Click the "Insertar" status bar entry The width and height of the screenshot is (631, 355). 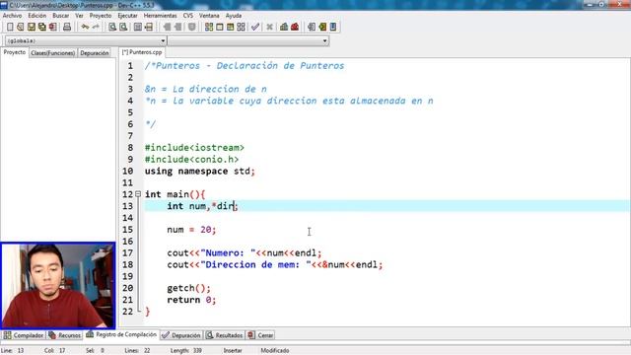[233, 351]
